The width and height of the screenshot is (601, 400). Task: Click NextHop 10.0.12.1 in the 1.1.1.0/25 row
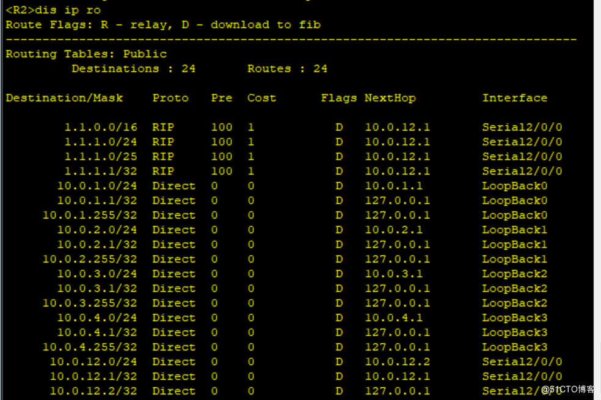tap(397, 157)
